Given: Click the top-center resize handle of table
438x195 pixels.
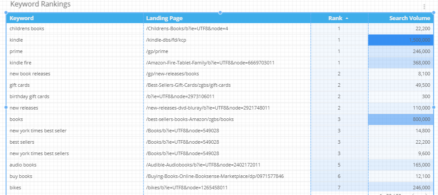Looking at the screenshot, I should [x=220, y=13].
